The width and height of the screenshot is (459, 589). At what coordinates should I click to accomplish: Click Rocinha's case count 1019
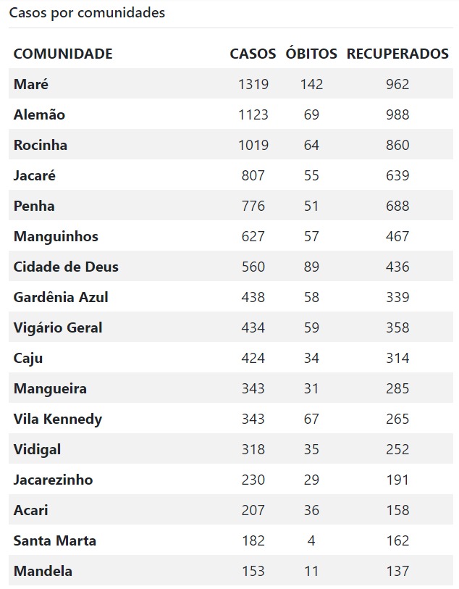click(253, 145)
